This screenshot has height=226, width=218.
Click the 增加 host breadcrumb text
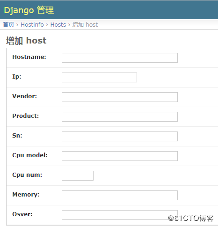coord(85,25)
